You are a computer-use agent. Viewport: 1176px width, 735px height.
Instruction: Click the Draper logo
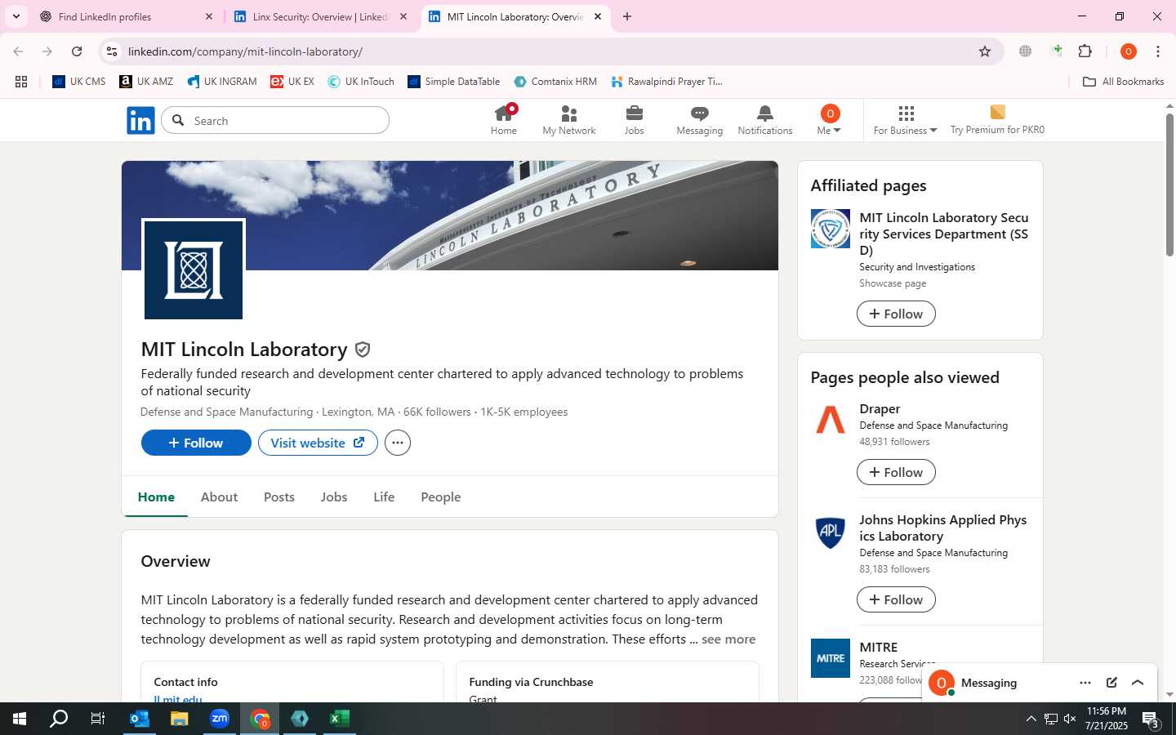coord(831,420)
